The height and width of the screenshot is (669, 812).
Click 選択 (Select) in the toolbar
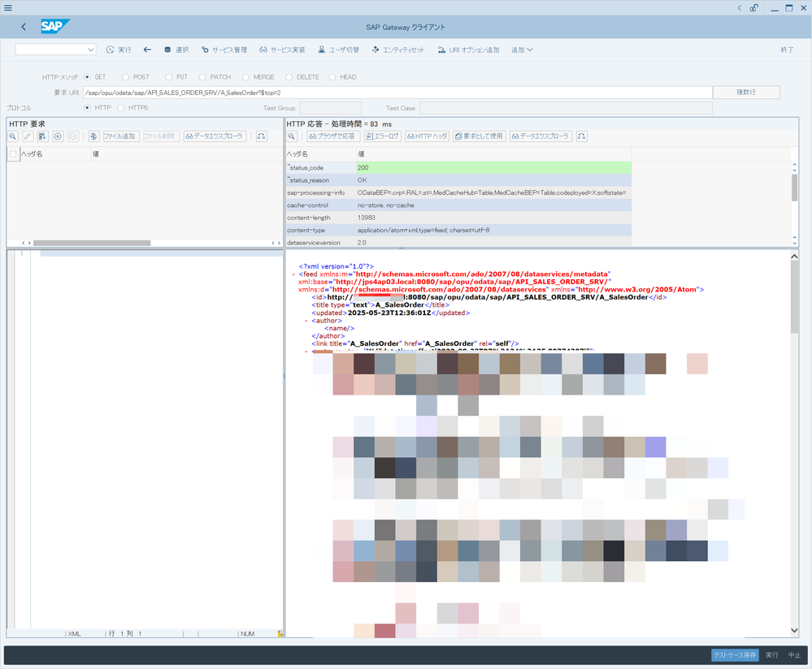[176, 50]
